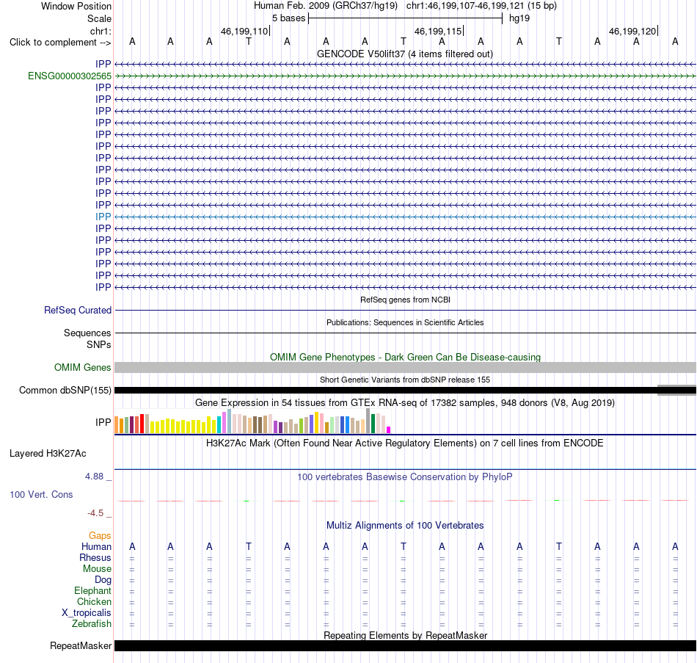697x663 pixels.
Task: Click the gray dbSNP variant at right end
Action: click(676, 390)
